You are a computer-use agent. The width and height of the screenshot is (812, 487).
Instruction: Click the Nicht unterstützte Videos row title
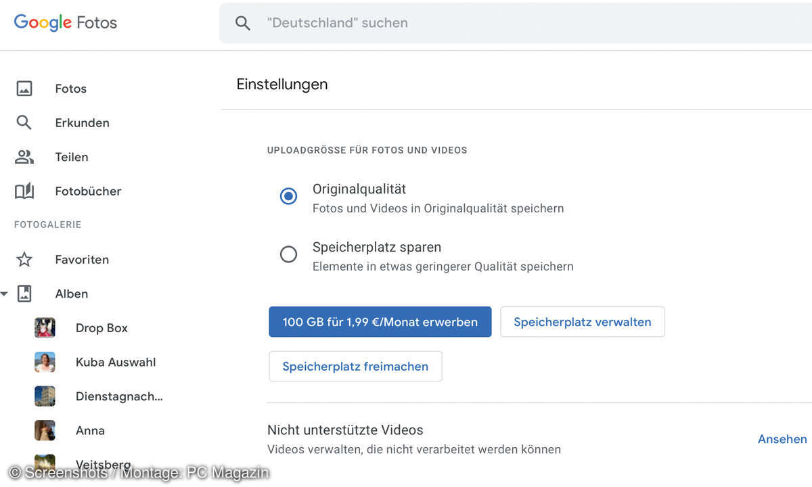345,430
